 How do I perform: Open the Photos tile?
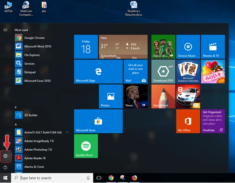pyautogui.click(x=111, y=96)
